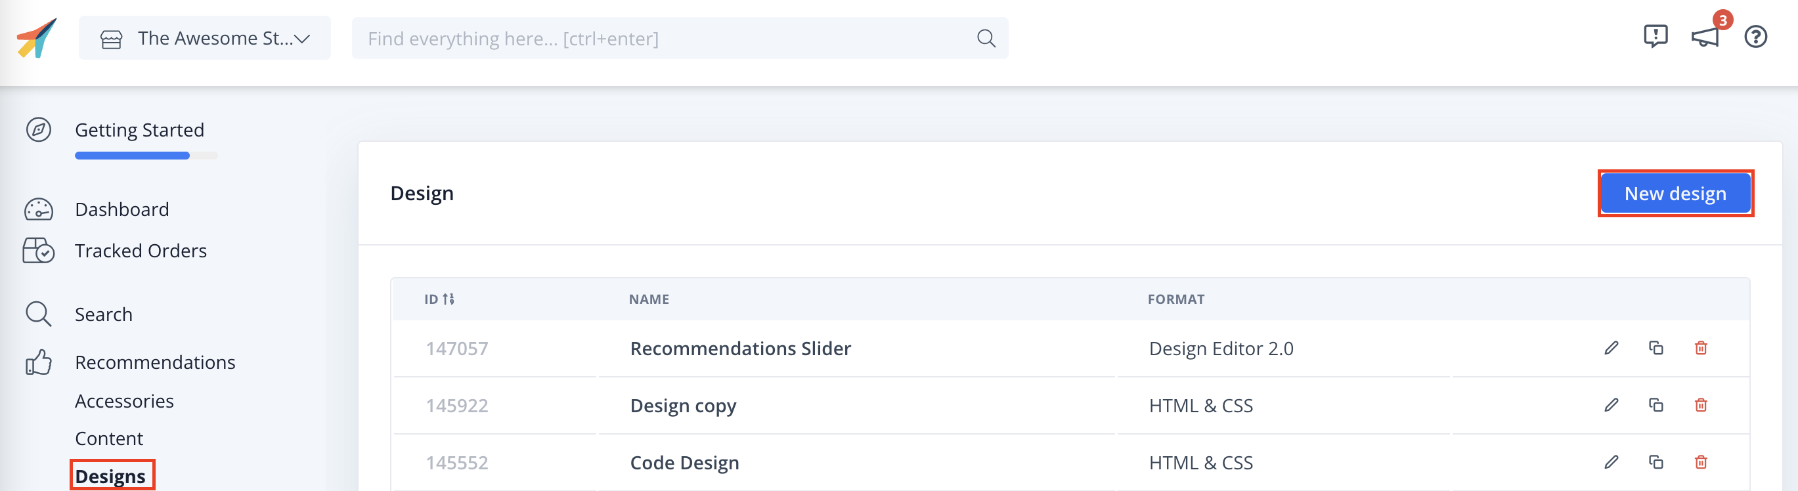The image size is (1798, 491).
Task: Click the Getting Started progress bar
Action: 146,156
